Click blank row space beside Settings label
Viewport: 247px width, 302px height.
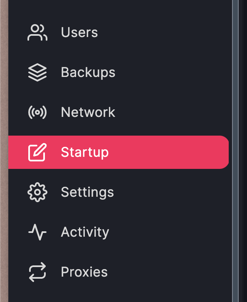pos(171,192)
